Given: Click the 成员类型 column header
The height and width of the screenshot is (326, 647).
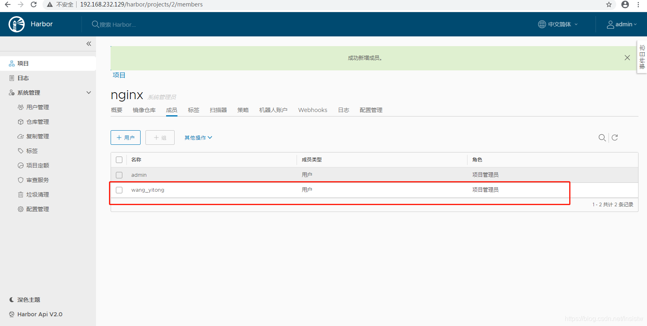Looking at the screenshot, I should [312, 160].
